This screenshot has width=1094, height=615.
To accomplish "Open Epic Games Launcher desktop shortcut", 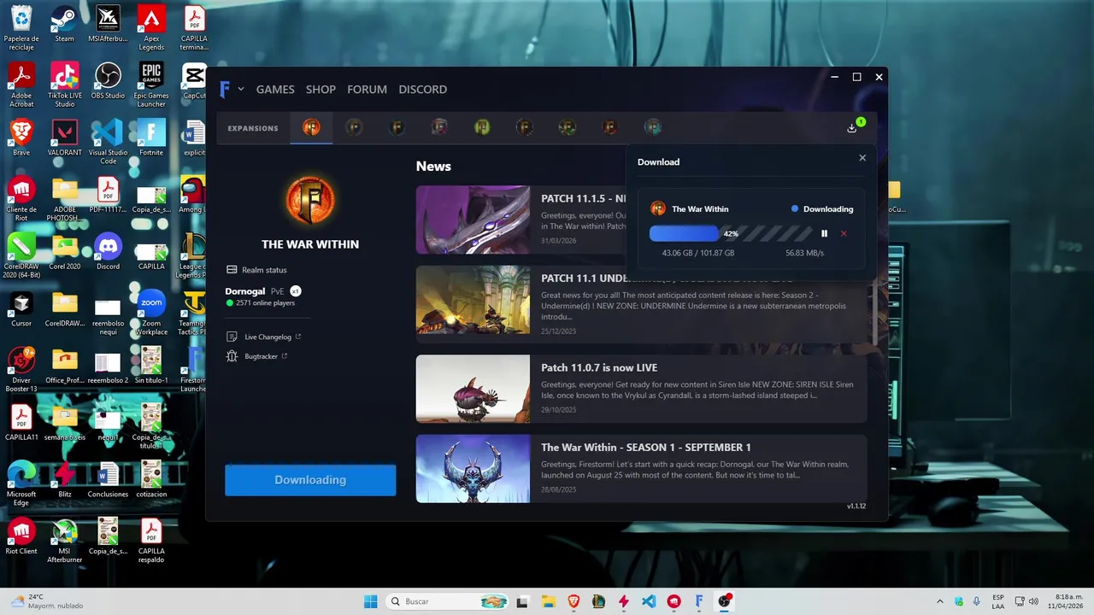I will pyautogui.click(x=151, y=85).
